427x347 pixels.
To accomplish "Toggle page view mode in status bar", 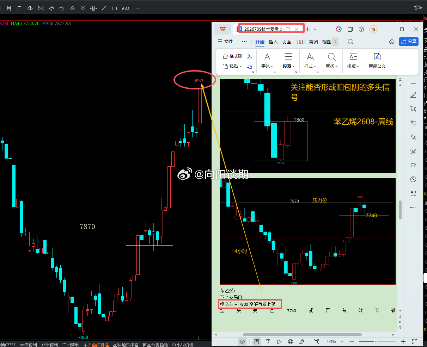I will tap(257, 342).
